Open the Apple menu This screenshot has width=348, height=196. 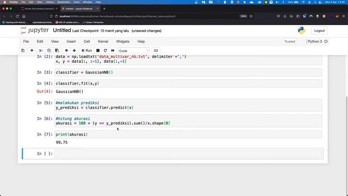point(4,2)
